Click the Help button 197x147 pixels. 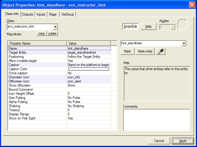point(148,26)
